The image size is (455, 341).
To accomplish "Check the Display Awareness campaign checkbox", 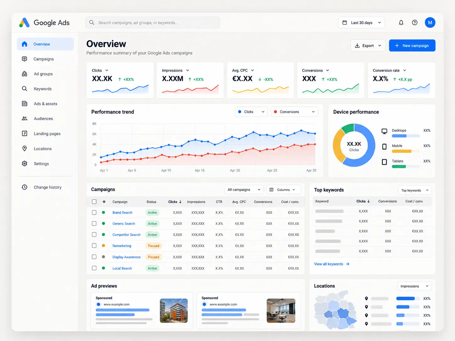I will tap(94, 257).
